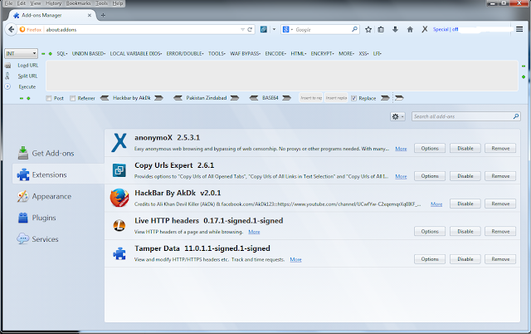Open Options for anonymoX

[430, 149]
